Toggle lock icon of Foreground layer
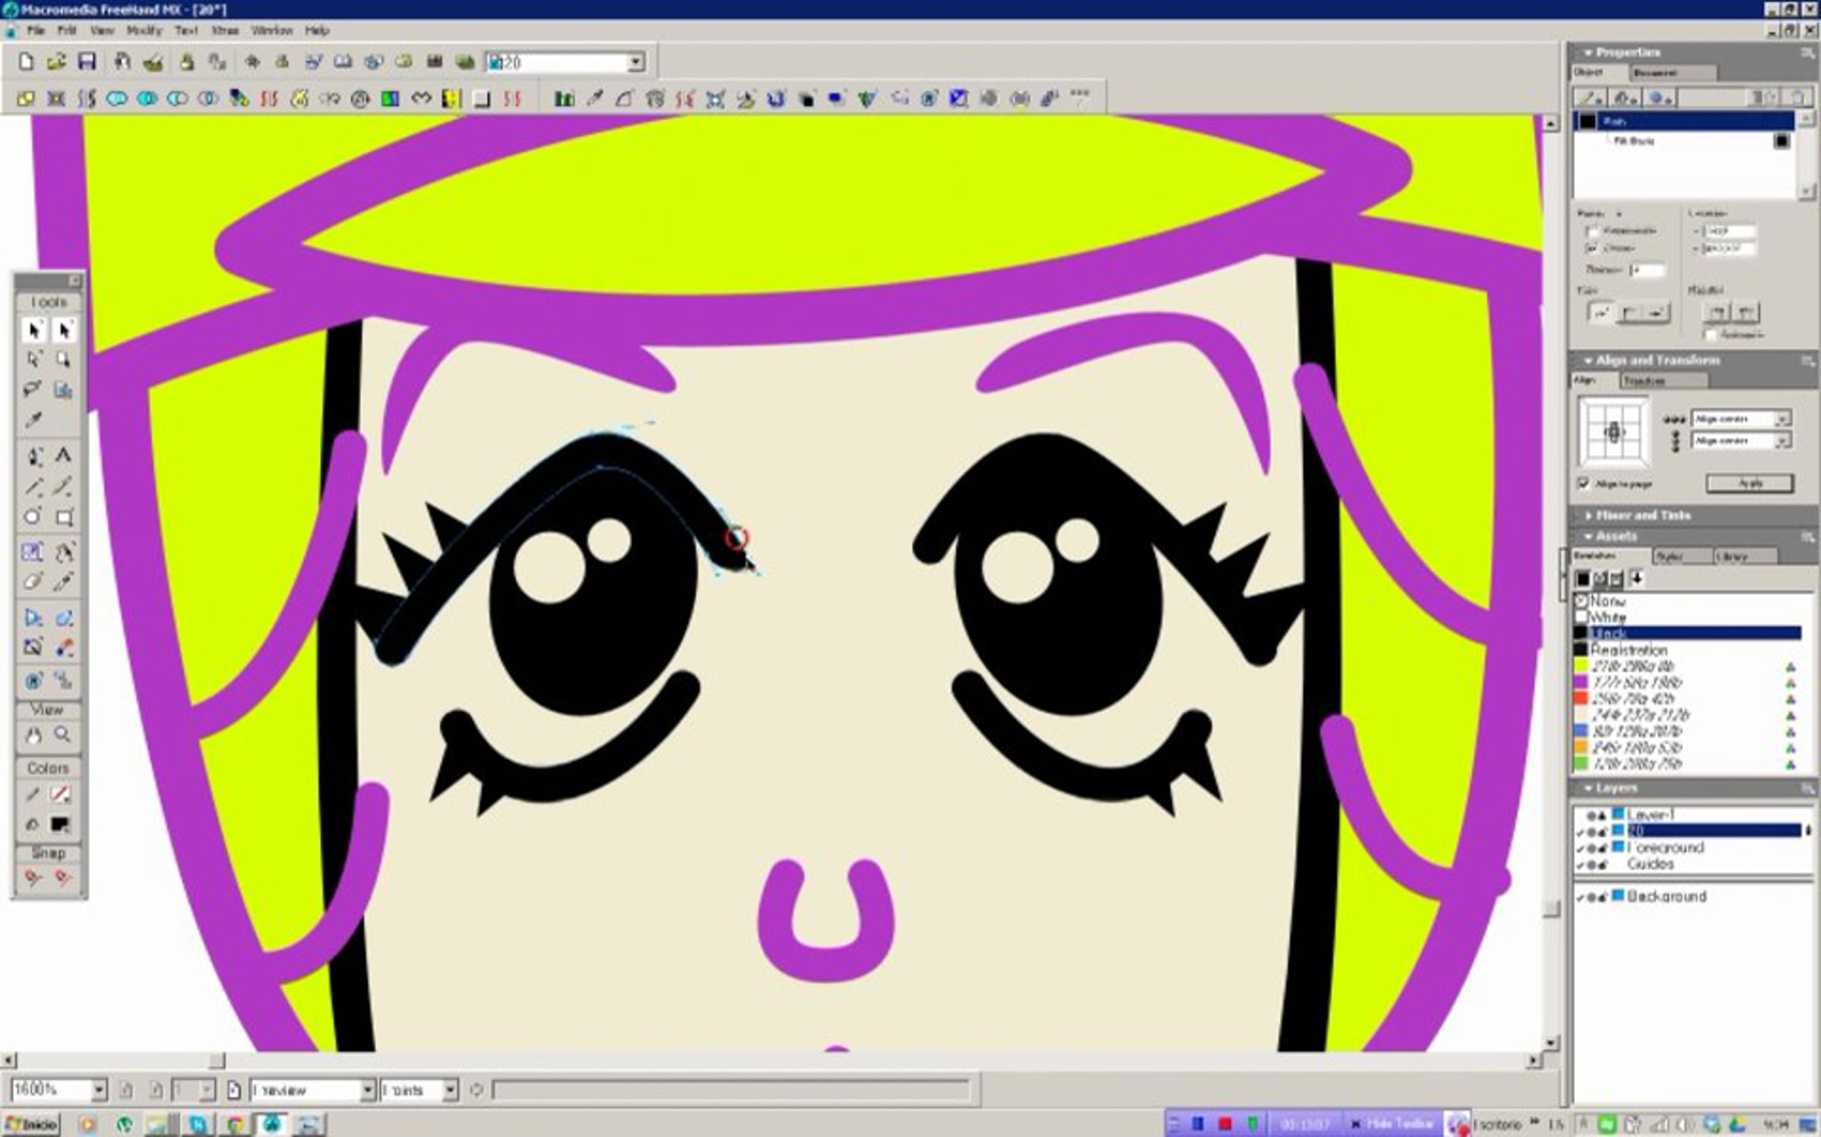The image size is (1821, 1137). [x=1602, y=849]
